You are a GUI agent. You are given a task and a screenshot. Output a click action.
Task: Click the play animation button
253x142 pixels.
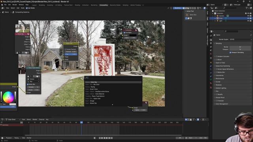pos(107,138)
